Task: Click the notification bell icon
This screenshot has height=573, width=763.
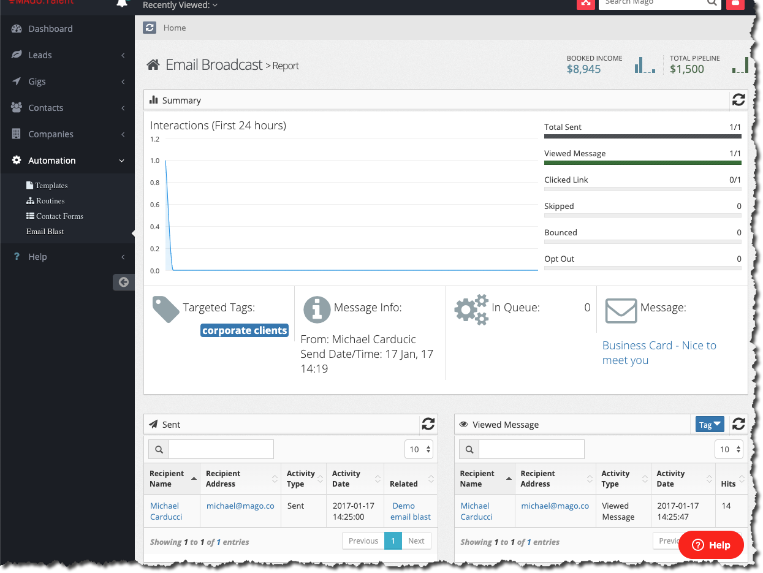Action: point(122,4)
